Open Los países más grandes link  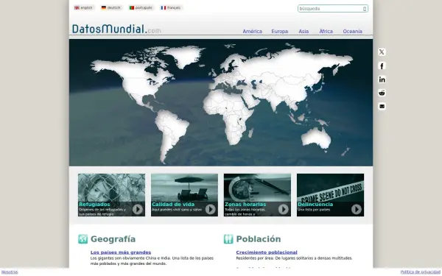click(x=121, y=252)
